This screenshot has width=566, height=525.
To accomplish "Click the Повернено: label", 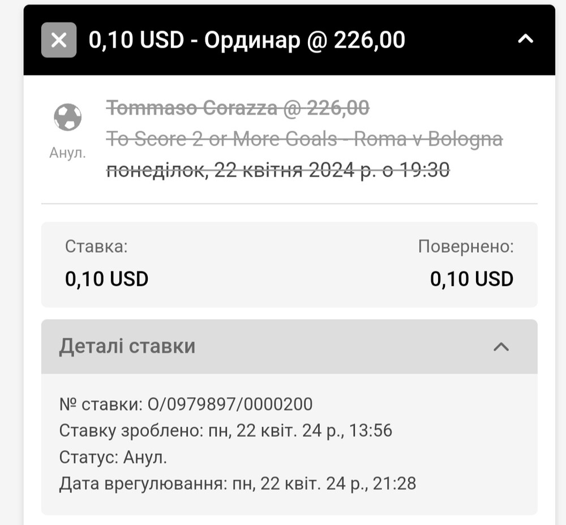I will (x=466, y=247).
